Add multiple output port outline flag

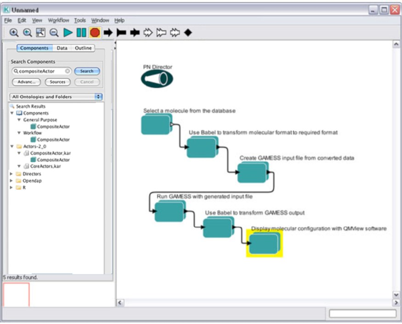point(161,32)
